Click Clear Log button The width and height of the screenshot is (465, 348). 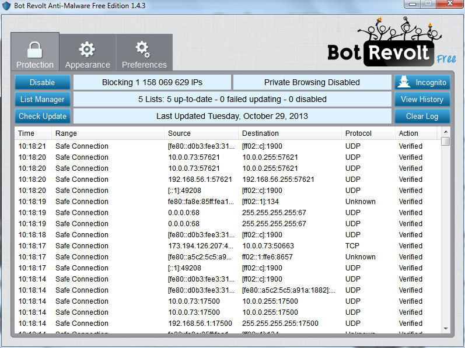pyautogui.click(x=422, y=116)
